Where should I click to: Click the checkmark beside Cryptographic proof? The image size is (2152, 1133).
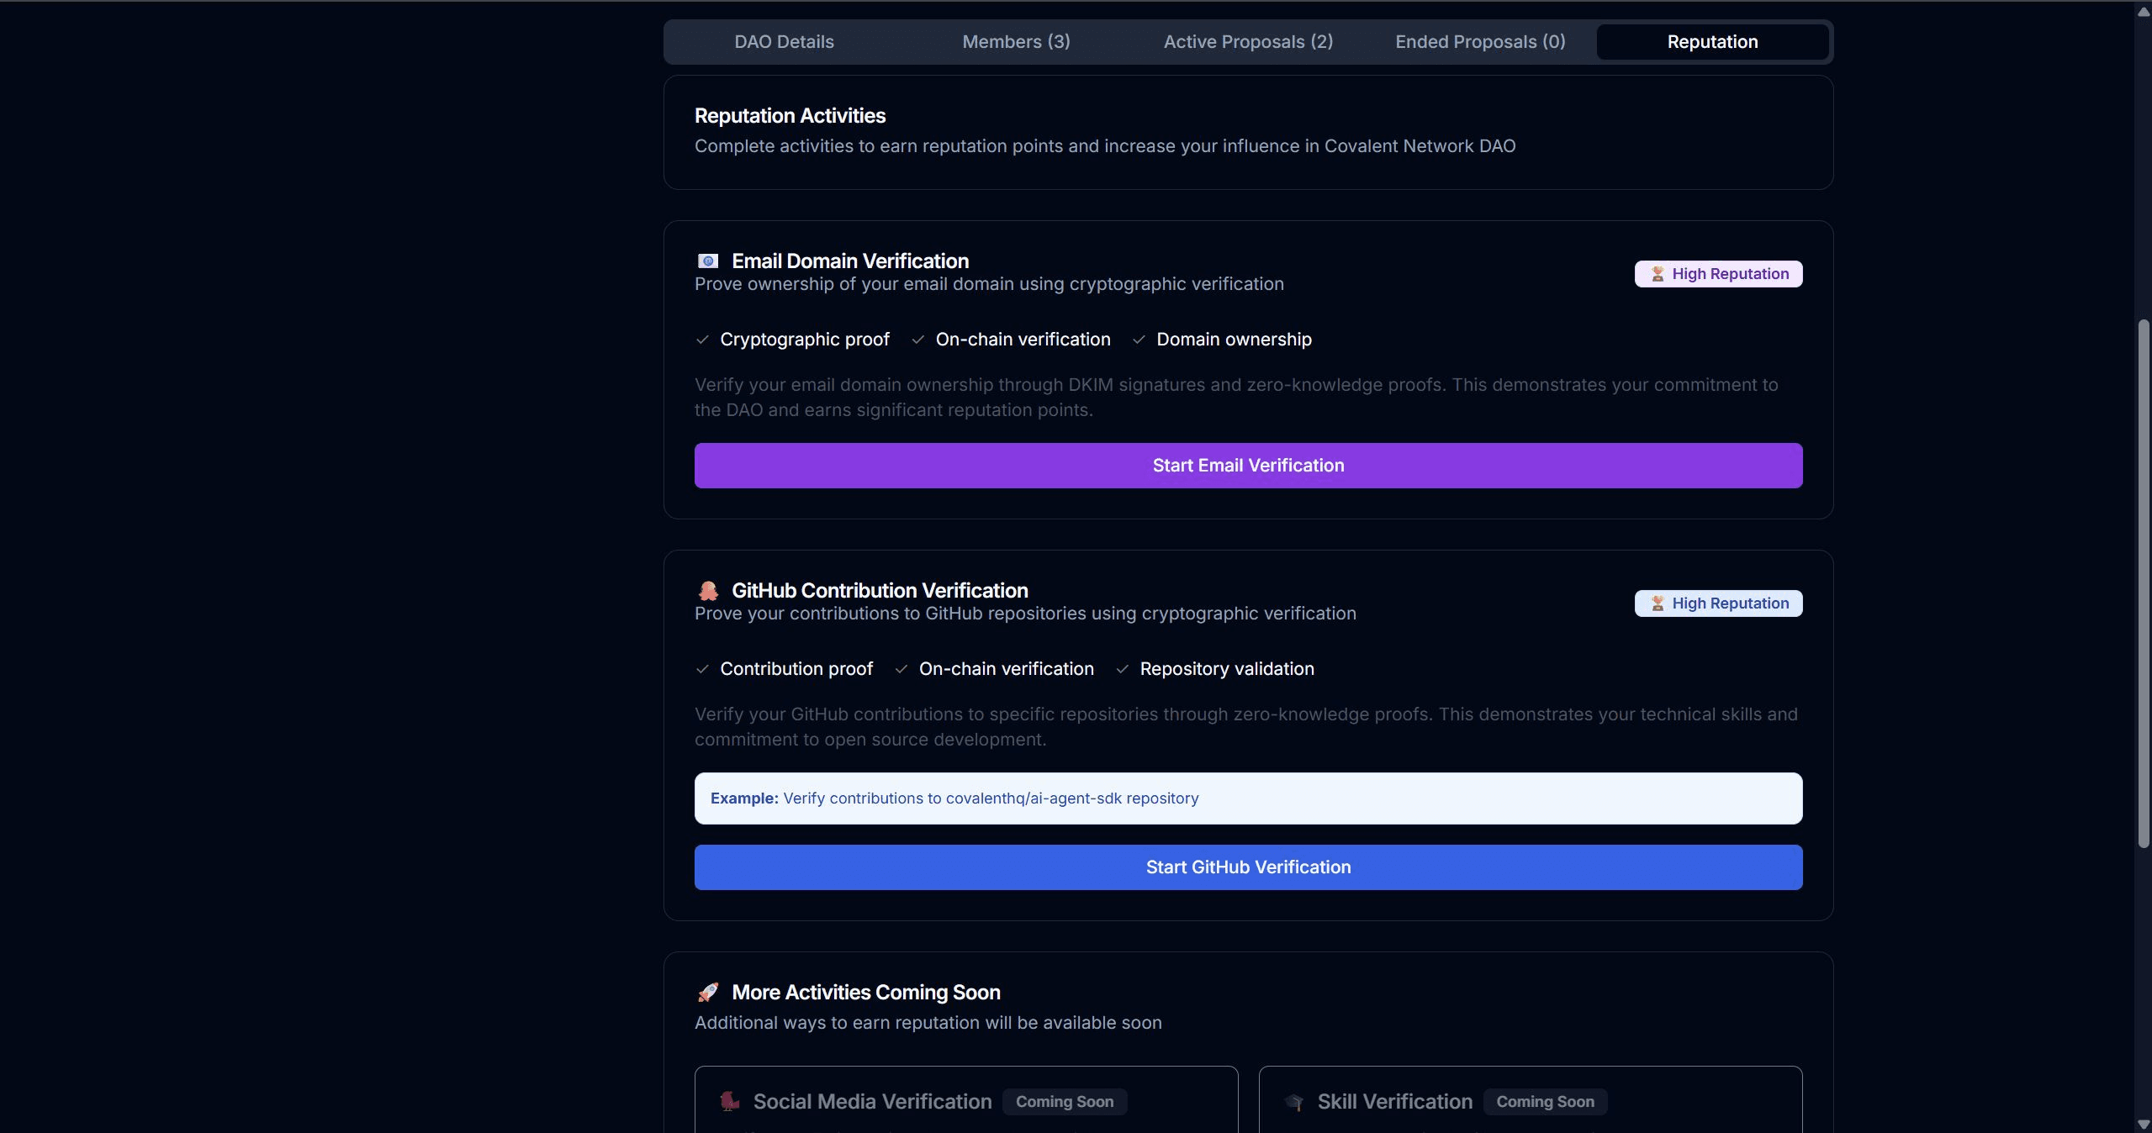(x=703, y=340)
